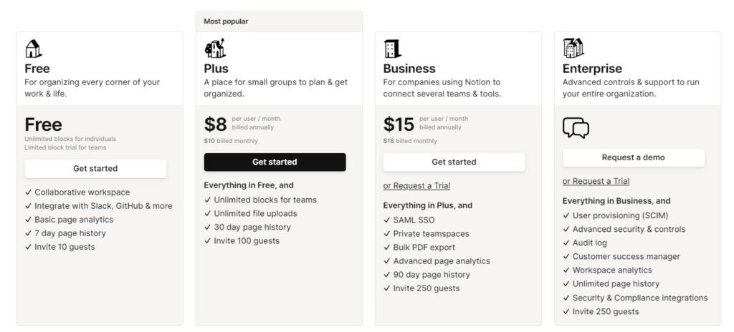Click the Enterprise plan heading
This screenshot has height=332, width=734.
pos(592,69)
